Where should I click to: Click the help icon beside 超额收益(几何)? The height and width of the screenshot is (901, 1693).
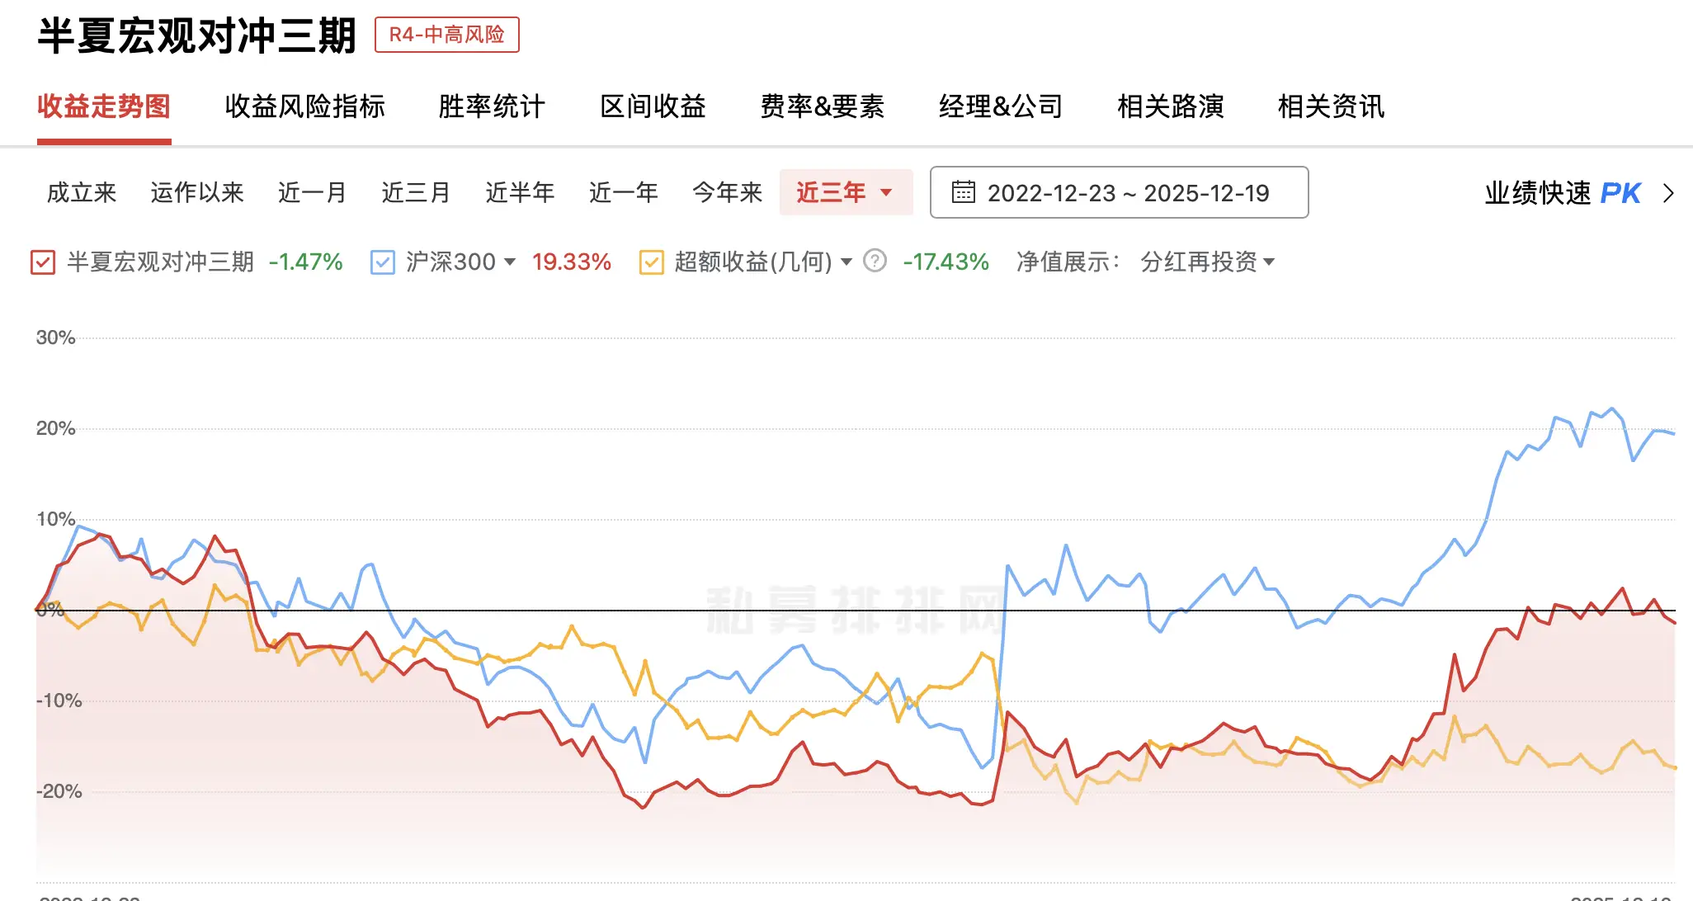[x=875, y=262]
